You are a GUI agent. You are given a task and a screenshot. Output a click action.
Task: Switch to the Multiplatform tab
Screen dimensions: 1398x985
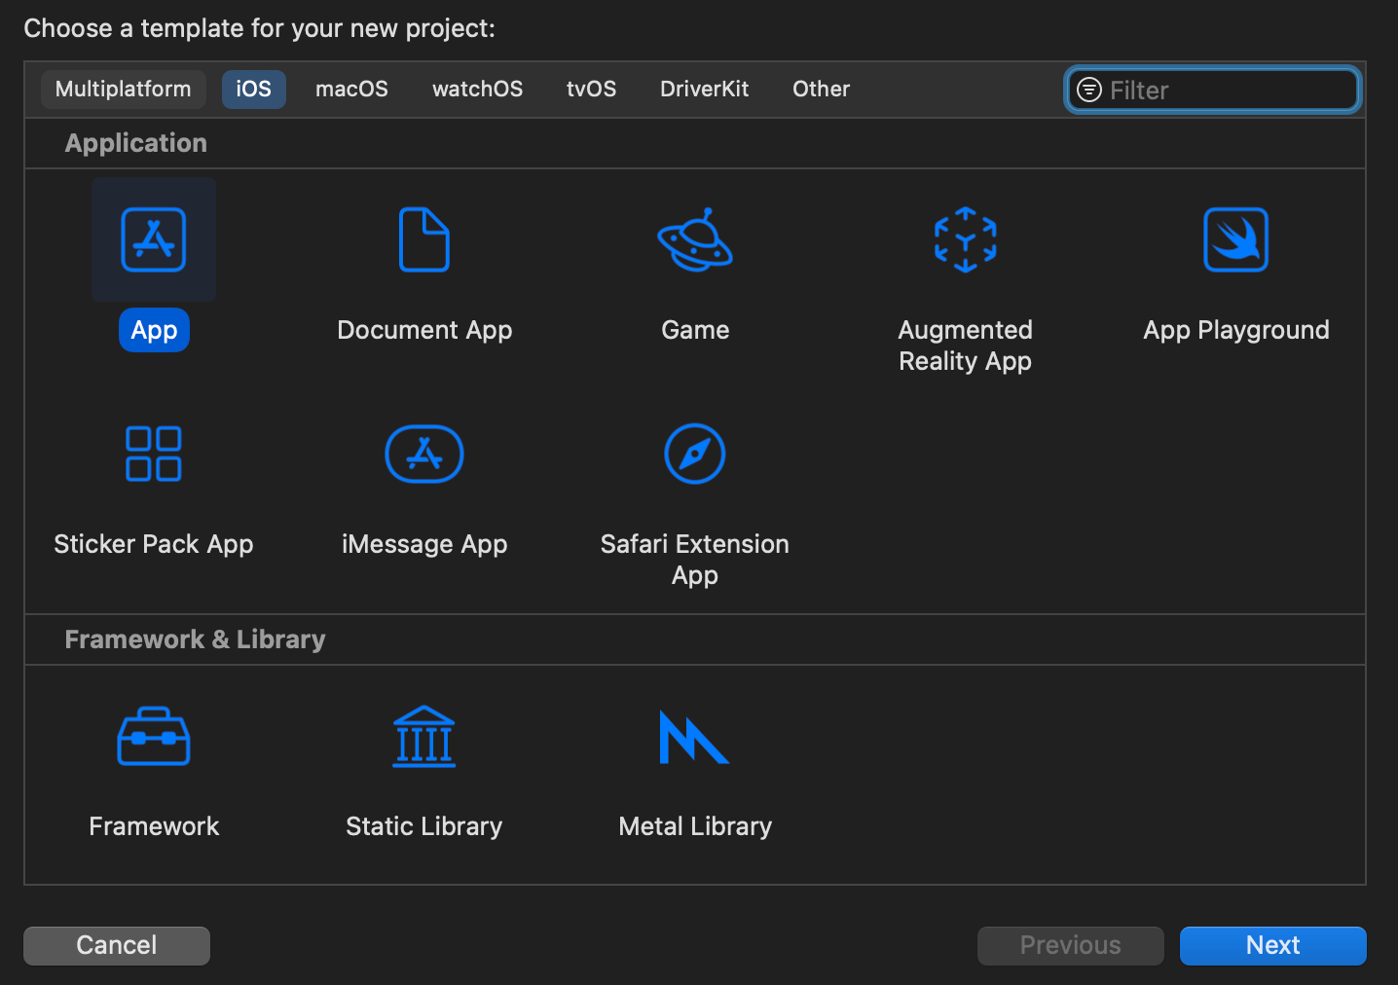click(124, 90)
